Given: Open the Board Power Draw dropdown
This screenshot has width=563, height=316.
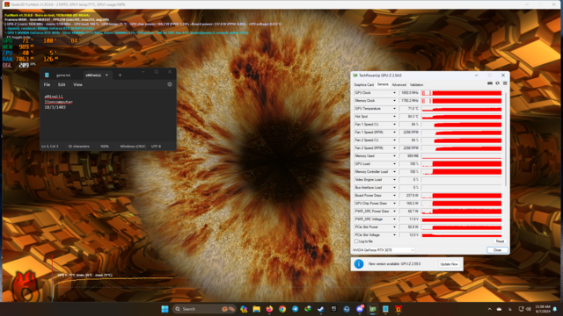Looking at the screenshot, I should pos(394,196).
